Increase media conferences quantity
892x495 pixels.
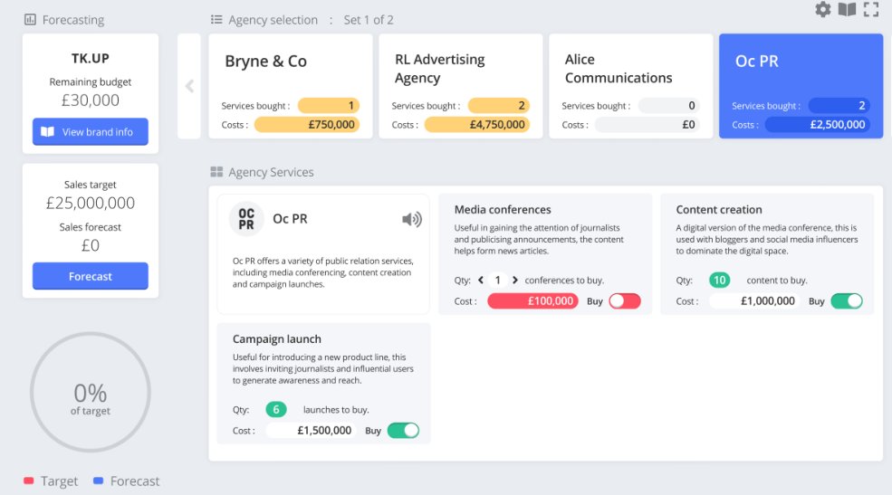coord(515,281)
